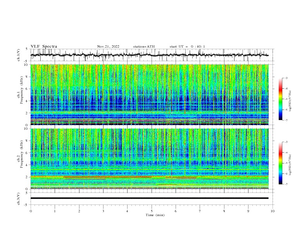The height and width of the screenshot is (237, 307).
Task: Click the ch.3 flat voltage trace
Action: click(149, 198)
